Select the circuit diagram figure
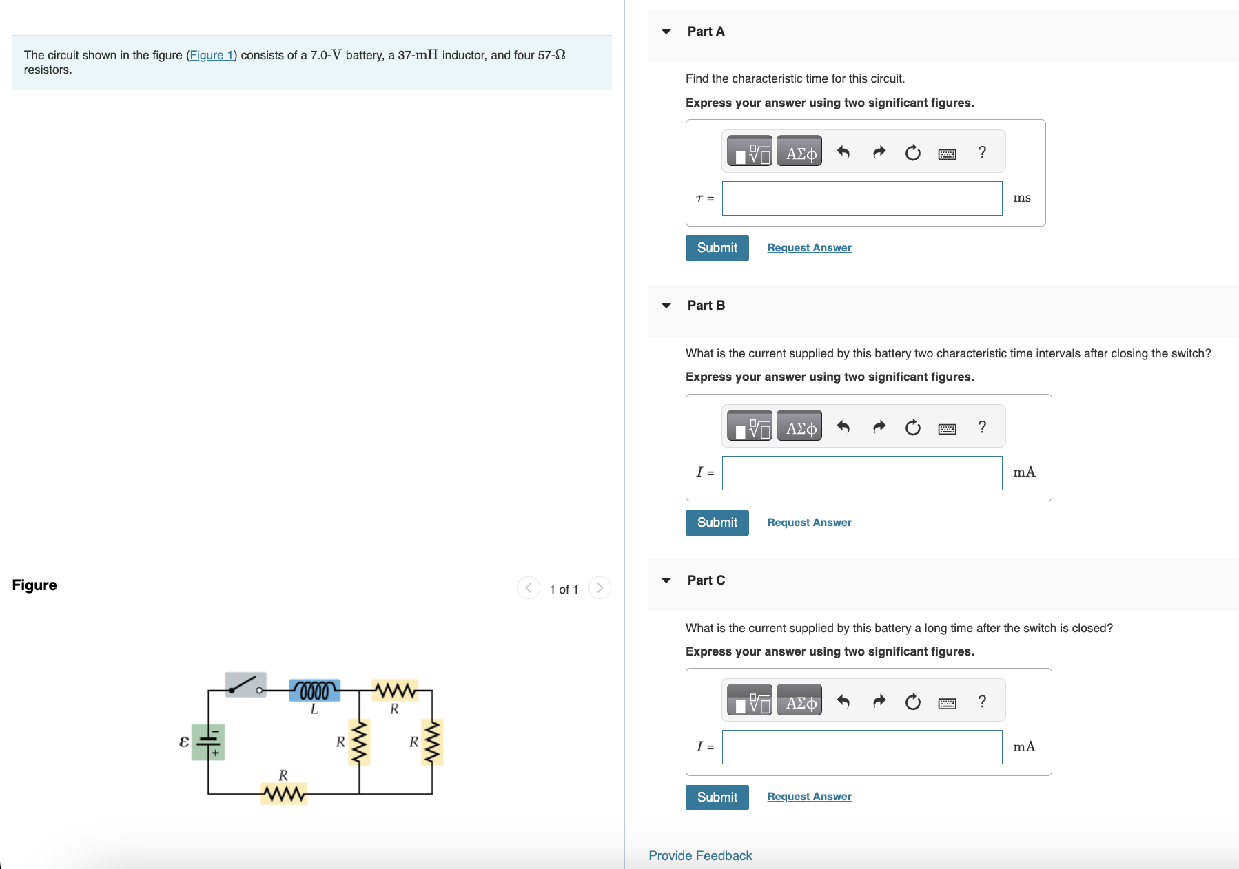 tap(311, 739)
